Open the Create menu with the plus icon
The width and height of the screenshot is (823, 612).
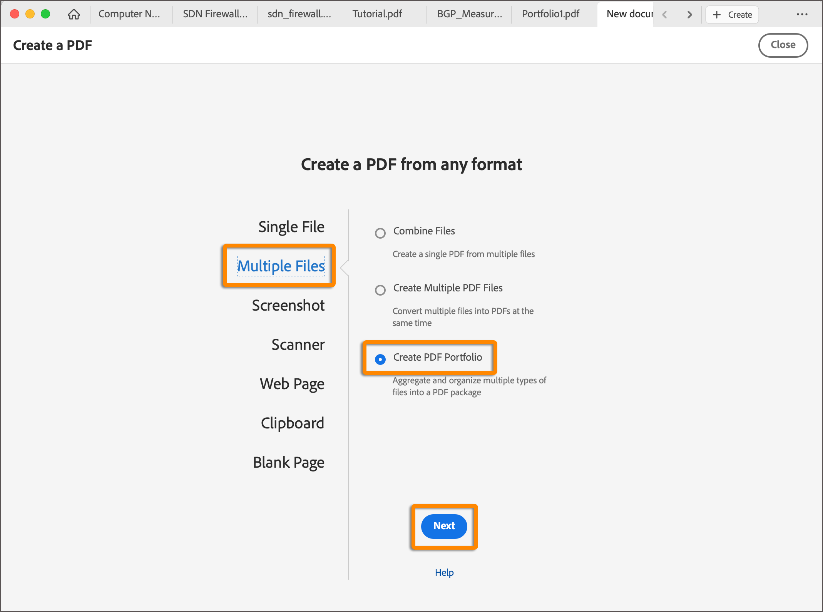[731, 14]
